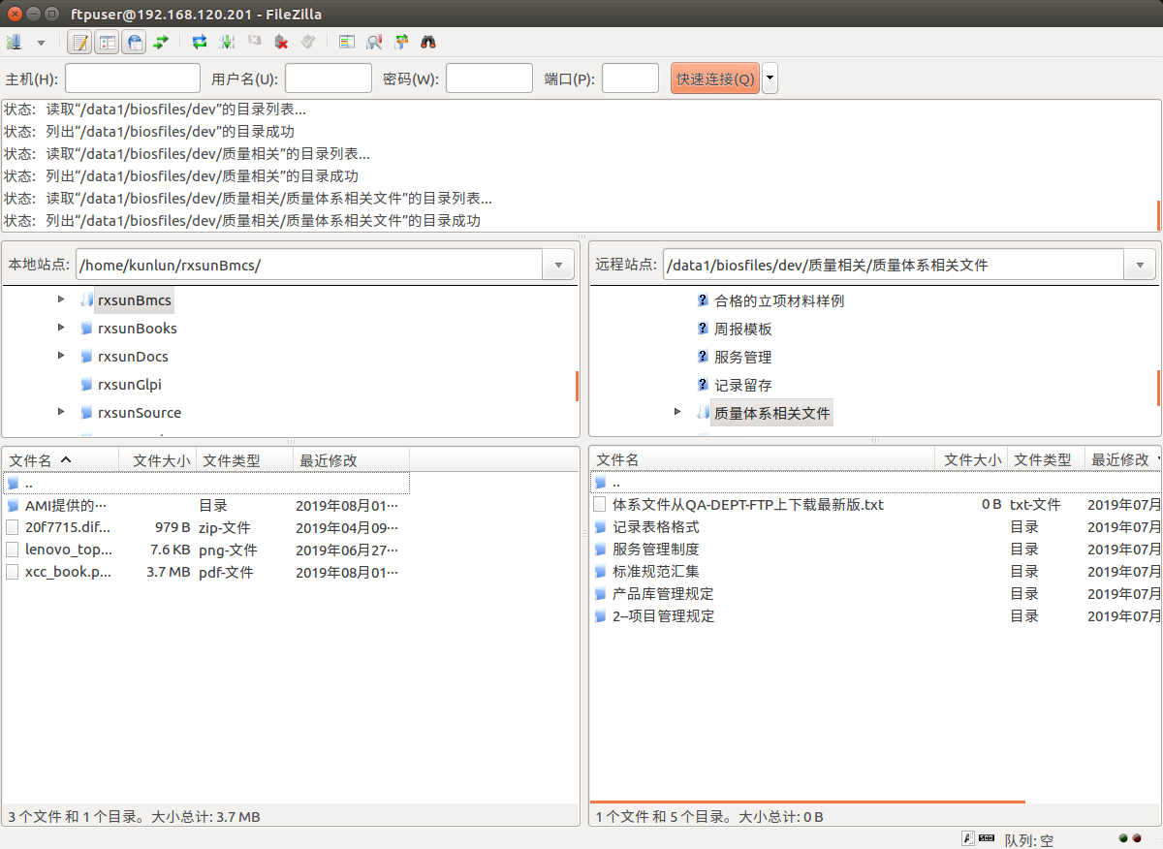Toggle remote directory tree display
The image size is (1163, 849).
[135, 43]
